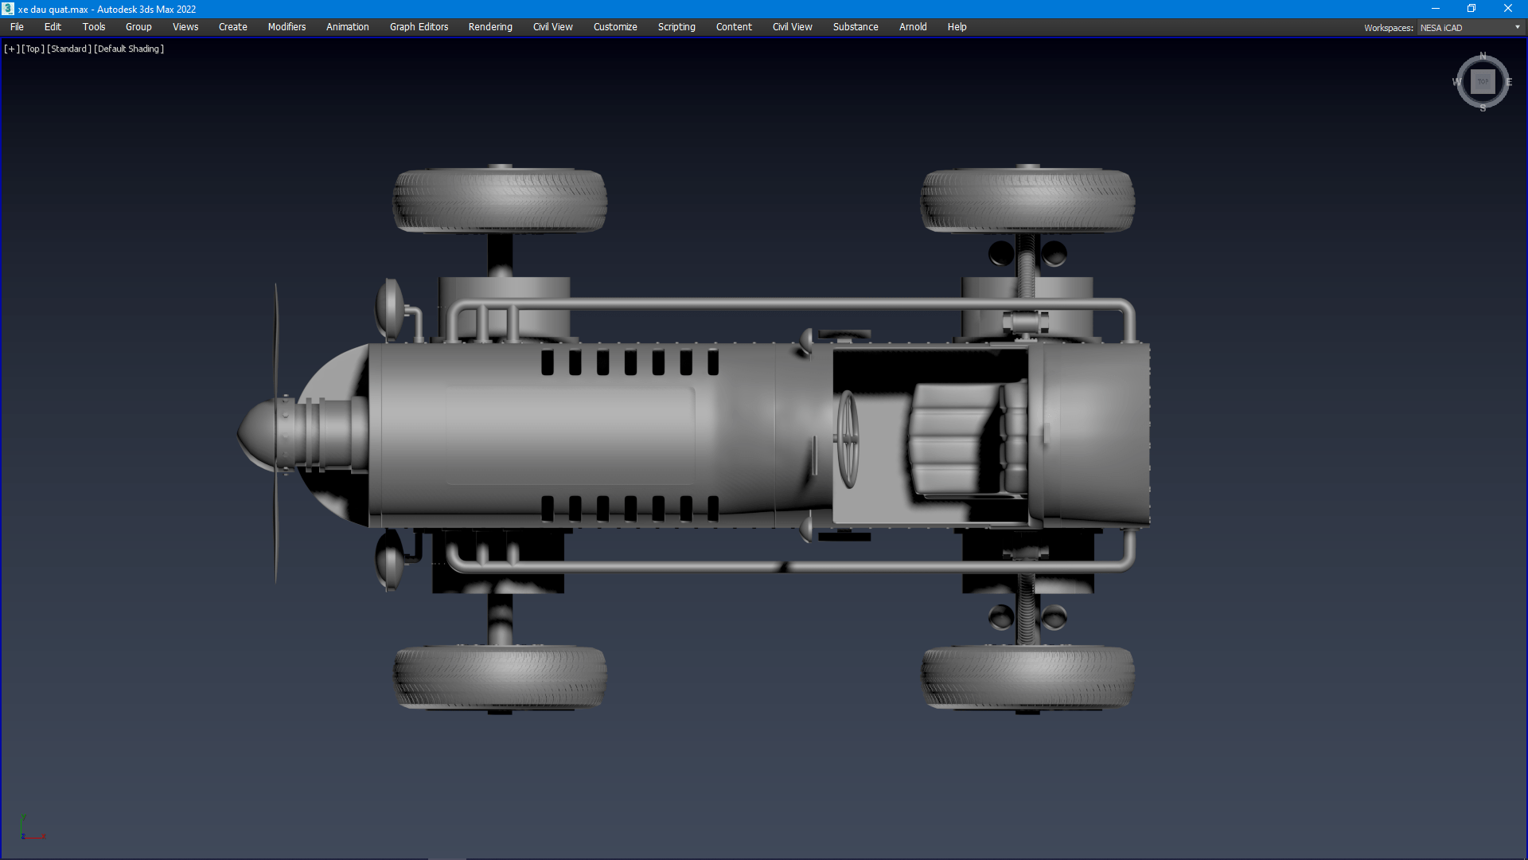The width and height of the screenshot is (1528, 860).
Task: Open the [Top] point-of-view viewport menu
Action: click(x=33, y=49)
